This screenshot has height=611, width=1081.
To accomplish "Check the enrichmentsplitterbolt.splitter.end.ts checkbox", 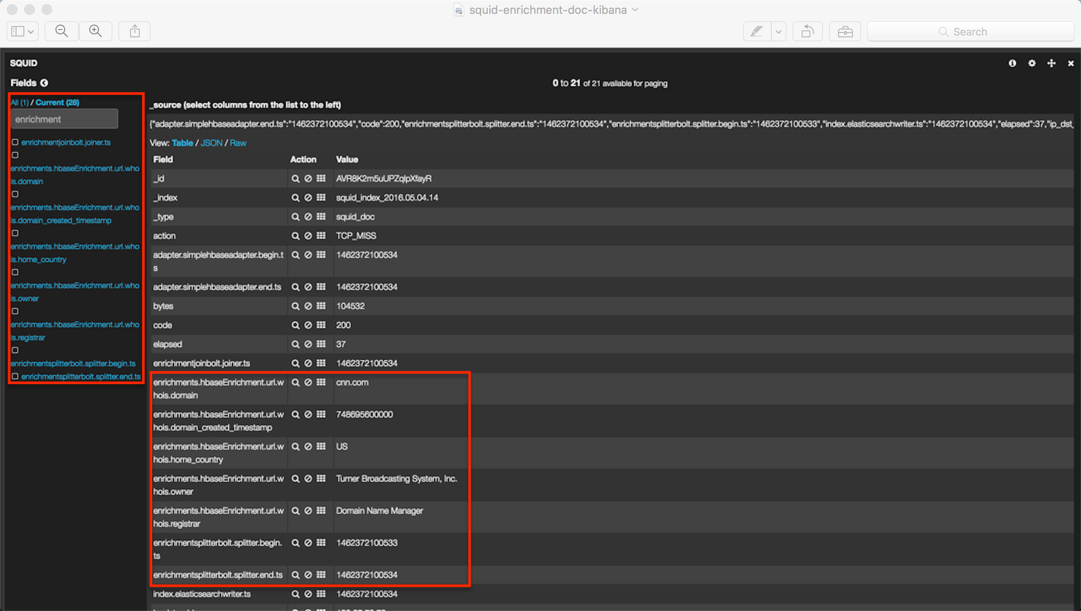I will click(15, 377).
